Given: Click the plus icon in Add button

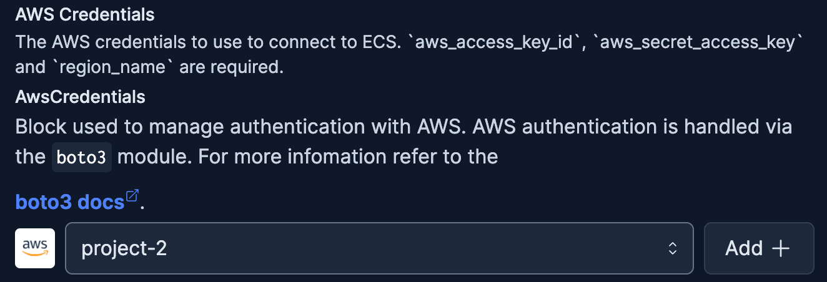Looking at the screenshot, I should pyautogui.click(x=781, y=248).
